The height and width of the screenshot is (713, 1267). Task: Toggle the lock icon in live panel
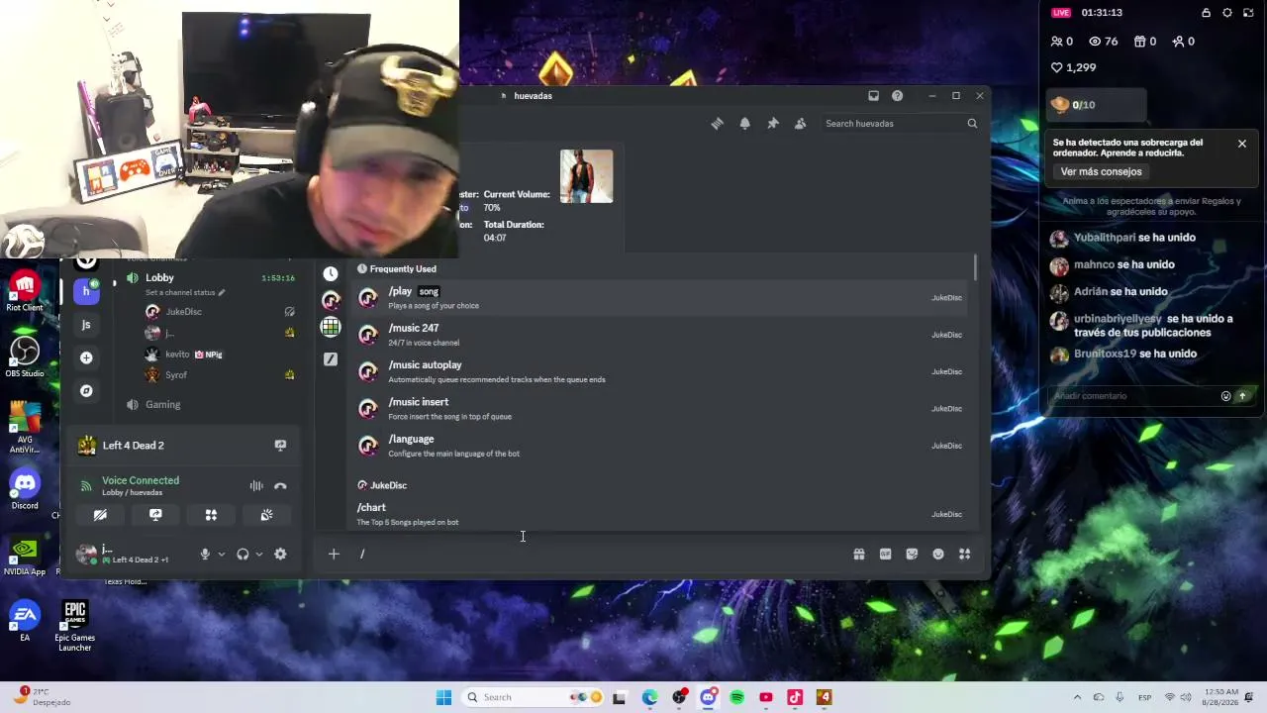point(1206,13)
